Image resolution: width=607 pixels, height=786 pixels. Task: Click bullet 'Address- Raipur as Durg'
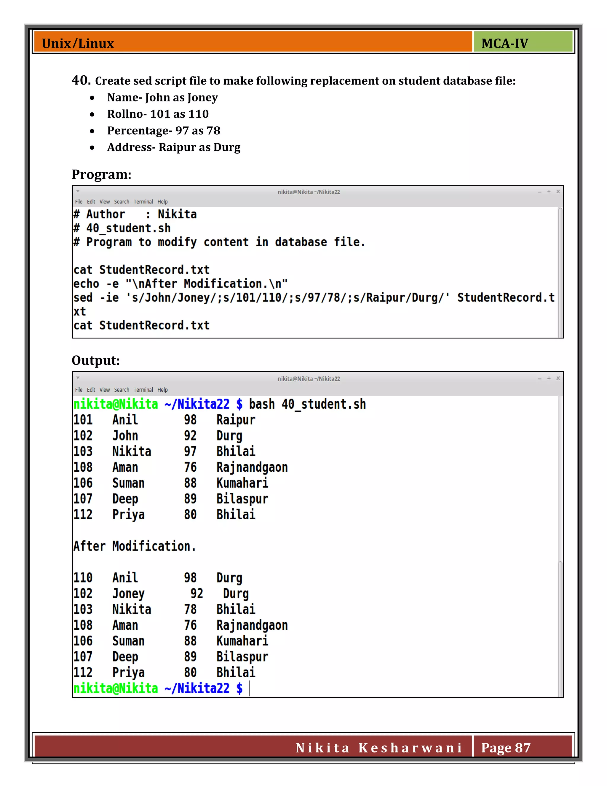click(x=174, y=147)
